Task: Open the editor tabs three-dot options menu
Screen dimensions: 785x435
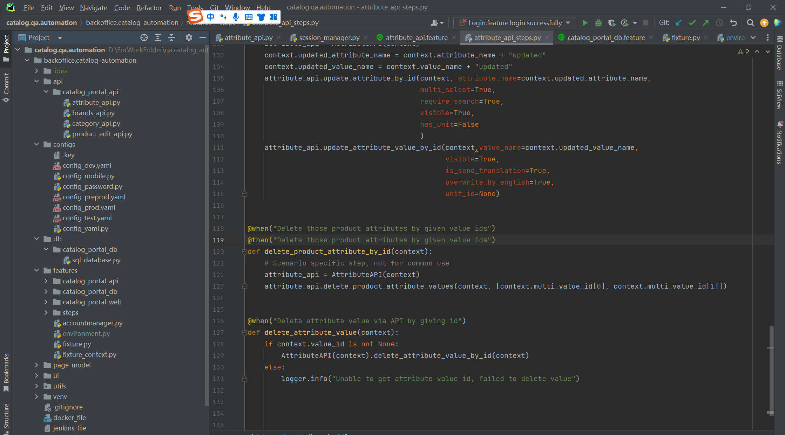Action: [x=768, y=37]
